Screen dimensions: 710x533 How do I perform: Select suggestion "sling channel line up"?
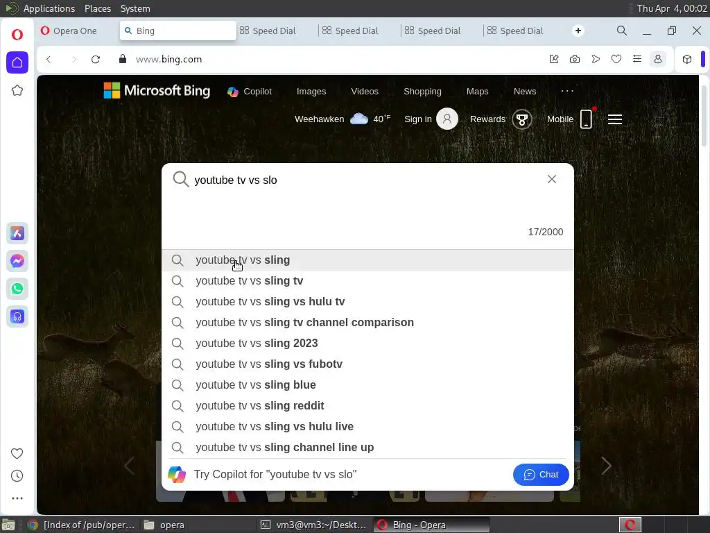pos(367,448)
